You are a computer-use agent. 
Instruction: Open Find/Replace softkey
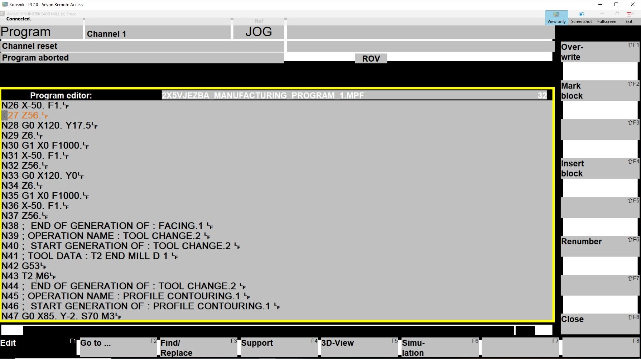[198, 347]
